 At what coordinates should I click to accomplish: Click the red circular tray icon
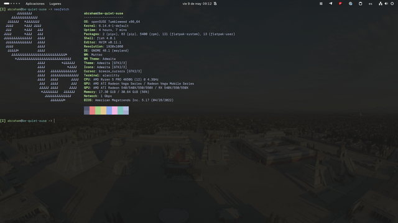(x=340, y=4)
